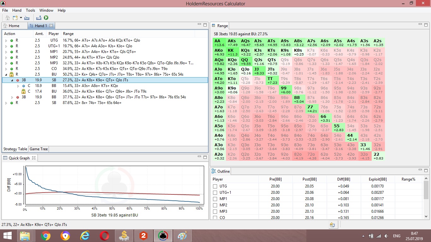The image size is (431, 242).
Task: Click the lock icon on BU call 17.4 row
Action: pyautogui.click(x=23, y=91)
